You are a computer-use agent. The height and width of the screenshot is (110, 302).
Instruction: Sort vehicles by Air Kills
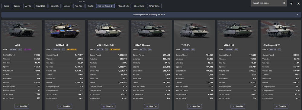pyautogui.click(x=28, y=6)
